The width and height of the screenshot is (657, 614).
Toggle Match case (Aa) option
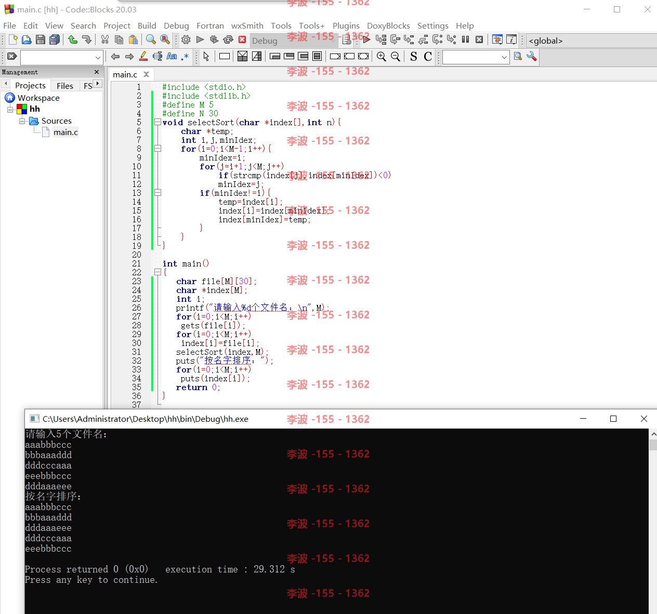pyautogui.click(x=172, y=57)
